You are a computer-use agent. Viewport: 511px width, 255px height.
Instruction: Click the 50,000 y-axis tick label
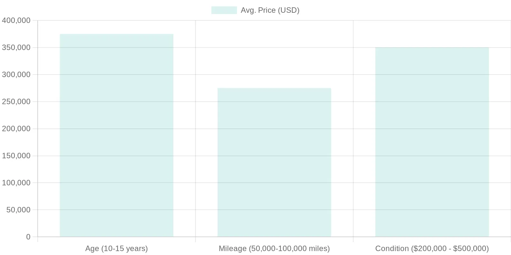coord(19,210)
